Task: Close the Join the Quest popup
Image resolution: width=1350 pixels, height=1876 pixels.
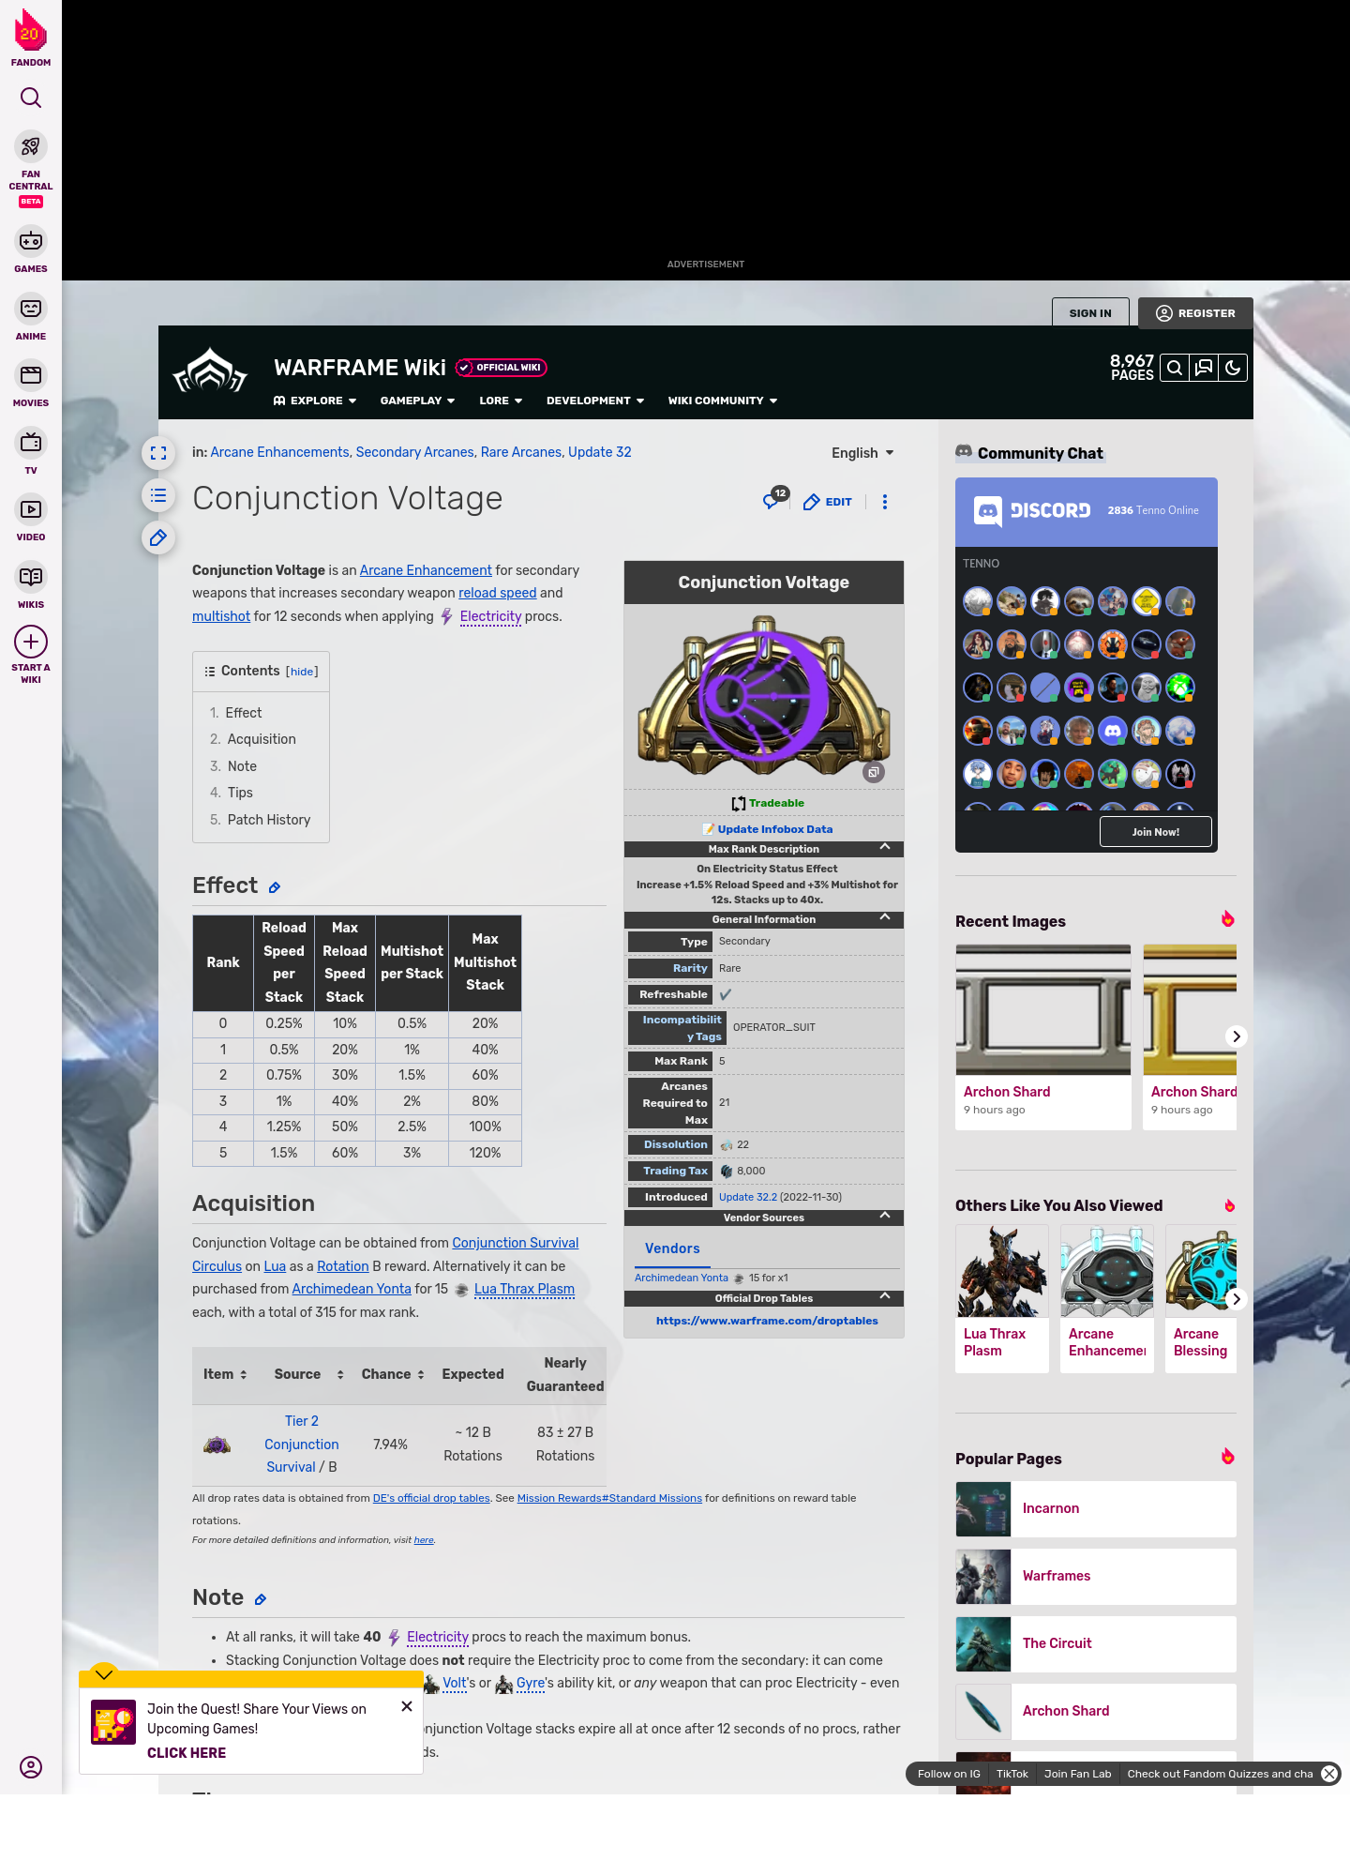Action: 407,1706
